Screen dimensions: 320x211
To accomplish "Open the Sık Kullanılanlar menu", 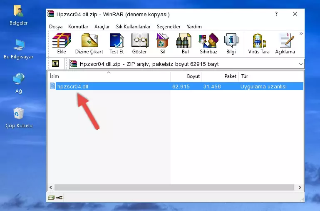I will (133, 27).
